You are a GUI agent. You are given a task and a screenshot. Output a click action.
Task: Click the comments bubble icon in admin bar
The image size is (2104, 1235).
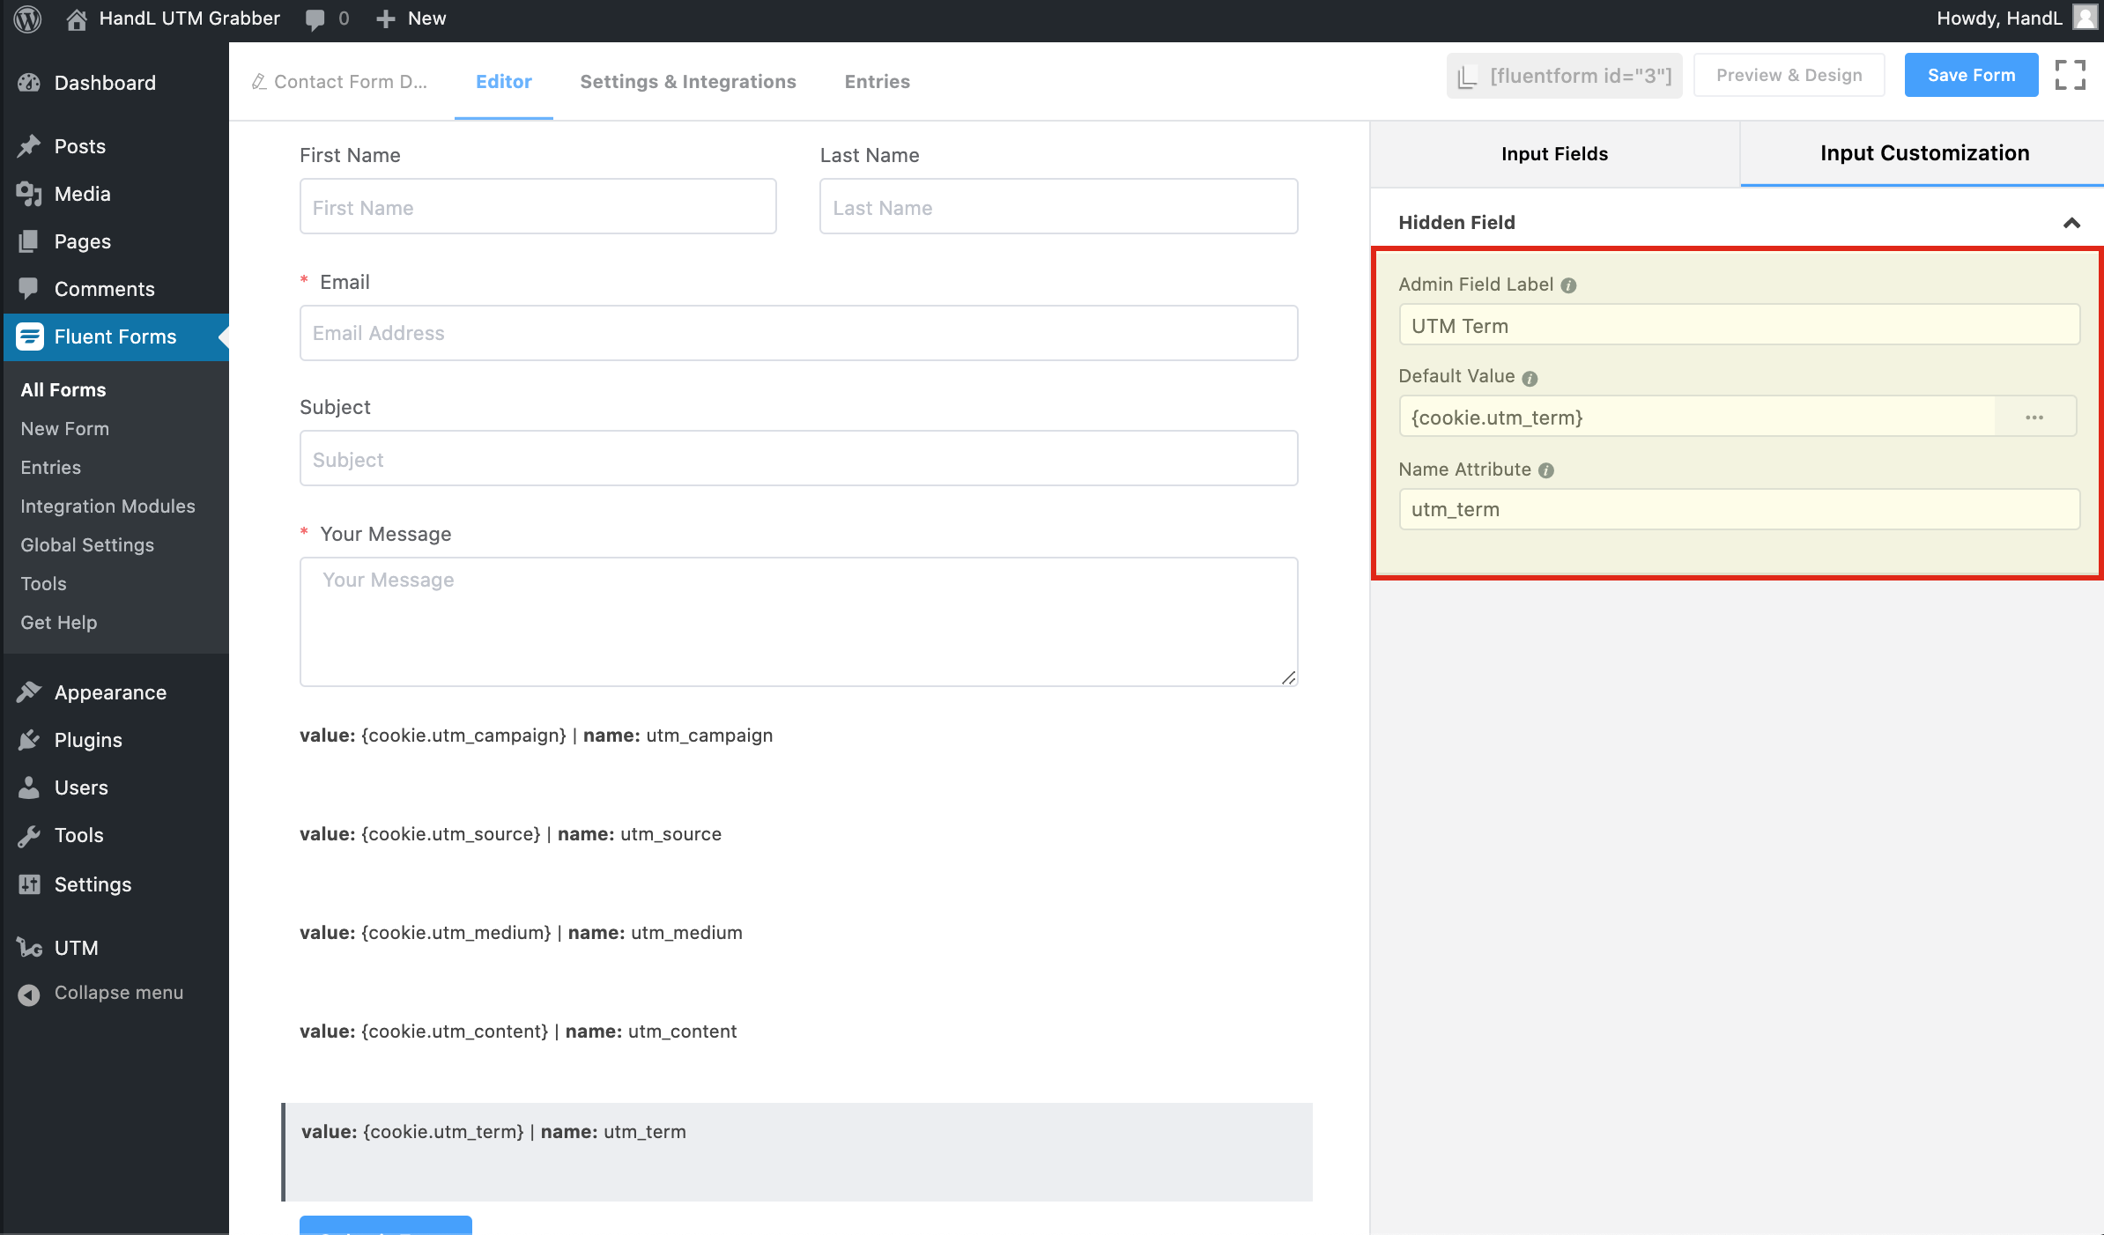point(315,19)
